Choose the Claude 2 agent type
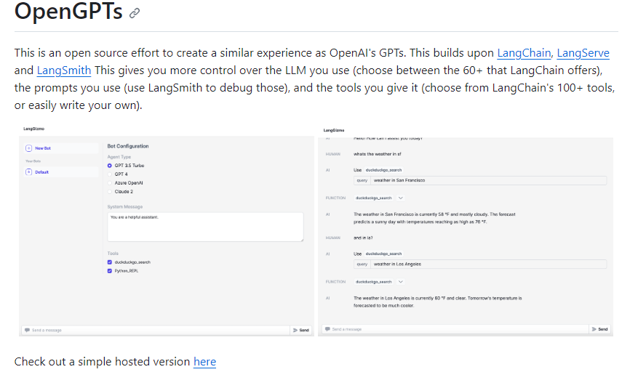The width and height of the screenshot is (630, 380). click(110, 191)
